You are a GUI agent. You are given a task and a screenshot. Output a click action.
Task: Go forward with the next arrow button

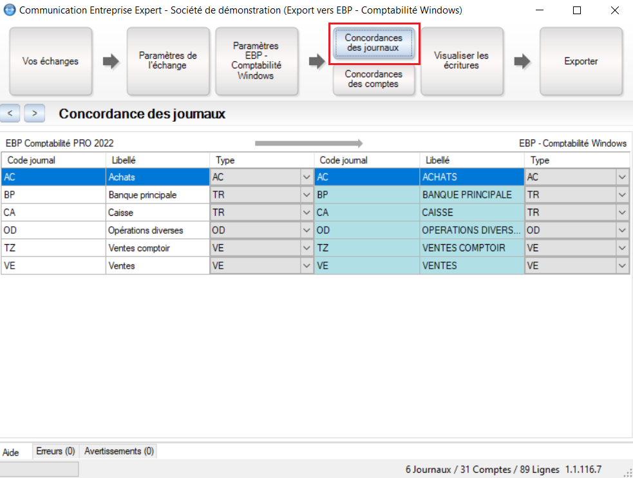(x=35, y=113)
